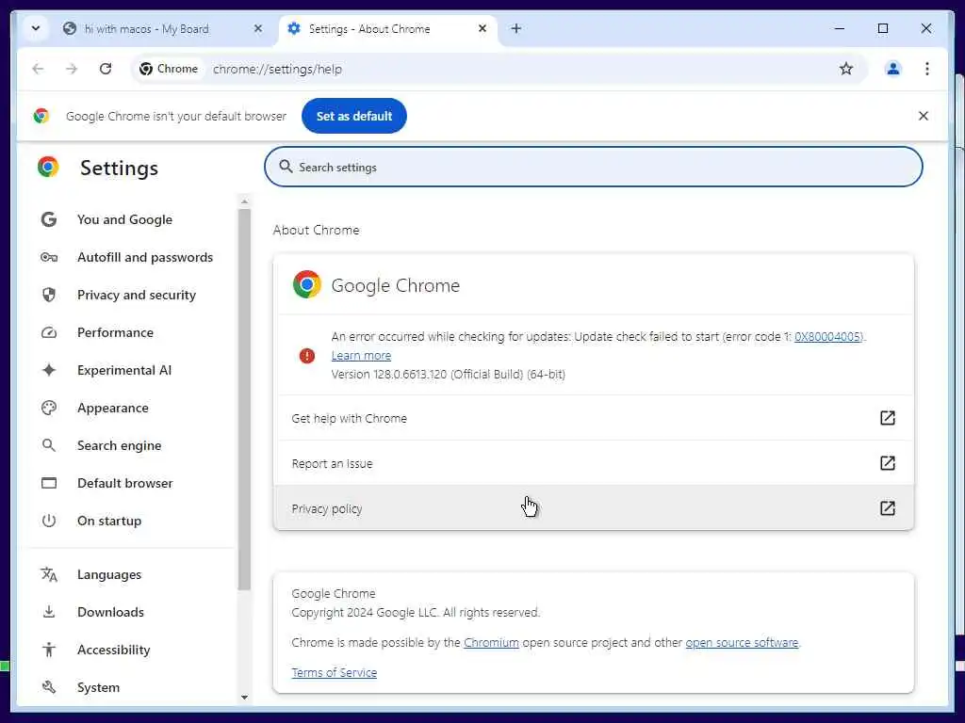Open the open source software link
965x723 pixels.
pos(742,642)
